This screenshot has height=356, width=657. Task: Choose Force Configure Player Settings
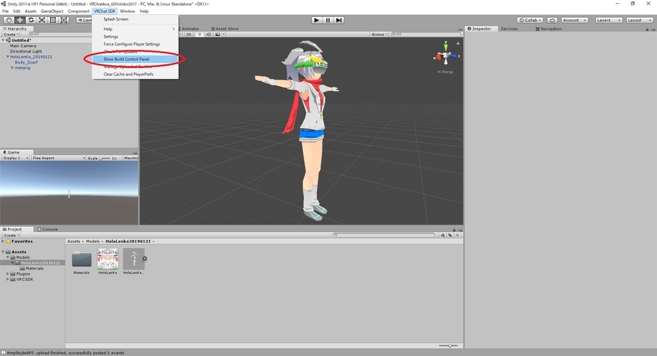coord(135,44)
